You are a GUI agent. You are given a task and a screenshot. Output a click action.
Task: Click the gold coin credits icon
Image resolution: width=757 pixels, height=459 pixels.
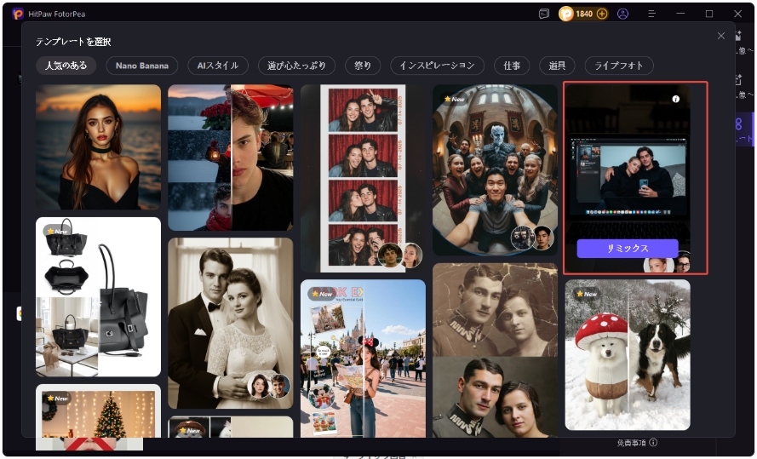[x=567, y=14]
